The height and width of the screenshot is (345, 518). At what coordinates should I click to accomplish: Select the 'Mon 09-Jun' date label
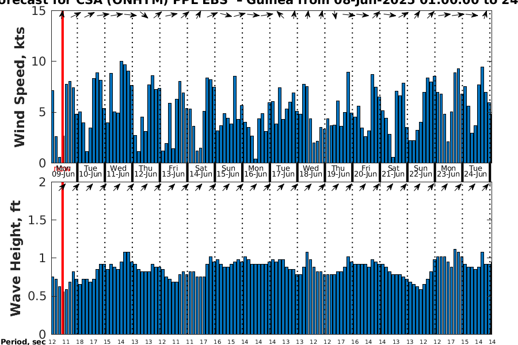tap(63, 171)
